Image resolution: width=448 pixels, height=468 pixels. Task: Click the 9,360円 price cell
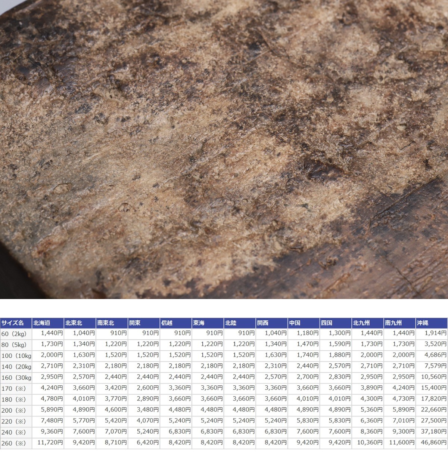click(x=48, y=432)
